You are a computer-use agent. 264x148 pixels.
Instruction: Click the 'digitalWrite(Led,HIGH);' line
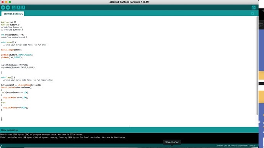tap(15, 107)
